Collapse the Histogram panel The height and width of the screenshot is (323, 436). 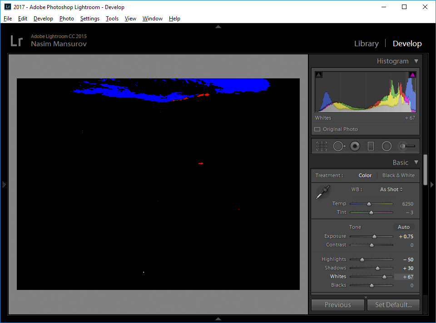click(416, 61)
